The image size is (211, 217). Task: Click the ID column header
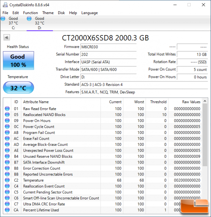[16, 102]
